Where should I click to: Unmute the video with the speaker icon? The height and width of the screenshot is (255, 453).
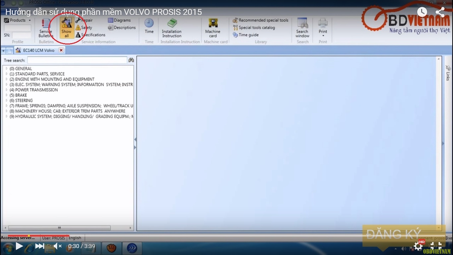[x=58, y=246]
